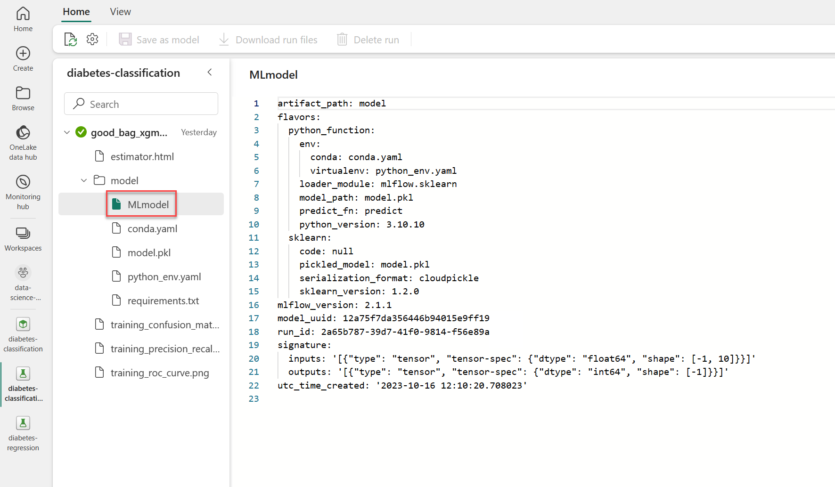The image size is (835, 487).
Task: Open Browse folder icon in sidebar
Action: (23, 93)
